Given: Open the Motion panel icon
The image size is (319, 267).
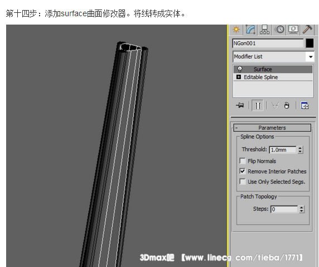Looking at the screenshot, I should click(x=280, y=30).
